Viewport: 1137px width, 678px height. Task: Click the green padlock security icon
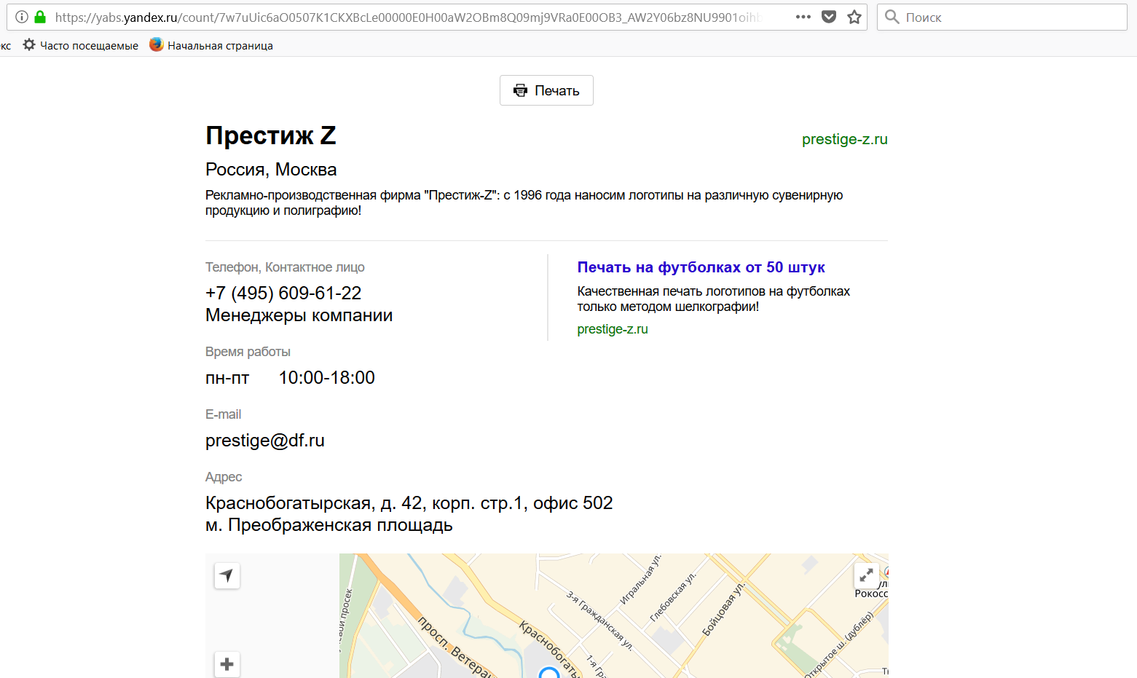point(40,17)
